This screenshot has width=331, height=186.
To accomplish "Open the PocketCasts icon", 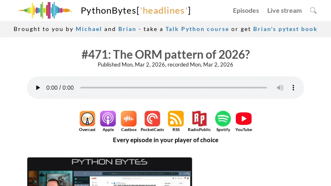I will tap(152, 119).
